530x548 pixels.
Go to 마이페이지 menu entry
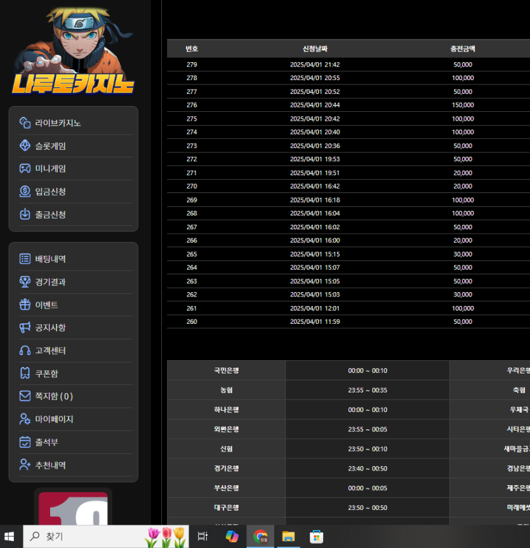click(x=54, y=419)
